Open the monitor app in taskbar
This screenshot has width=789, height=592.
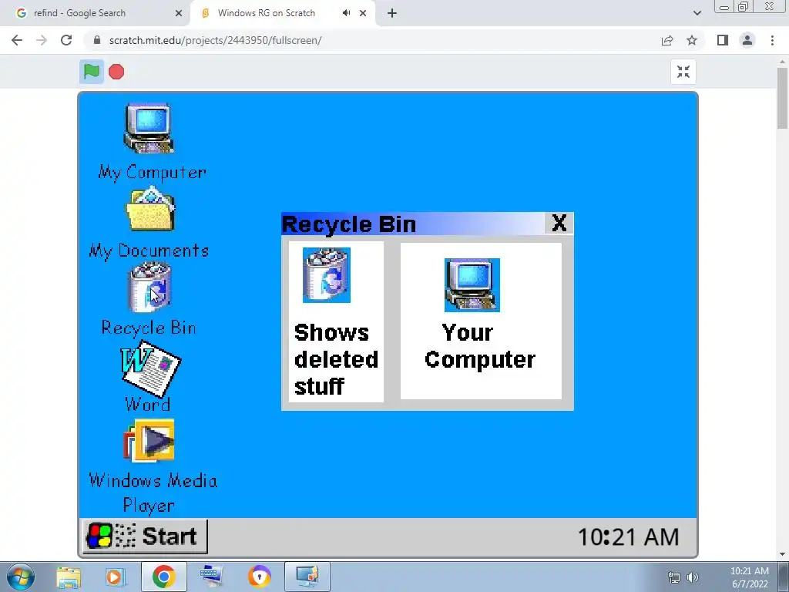click(x=307, y=577)
